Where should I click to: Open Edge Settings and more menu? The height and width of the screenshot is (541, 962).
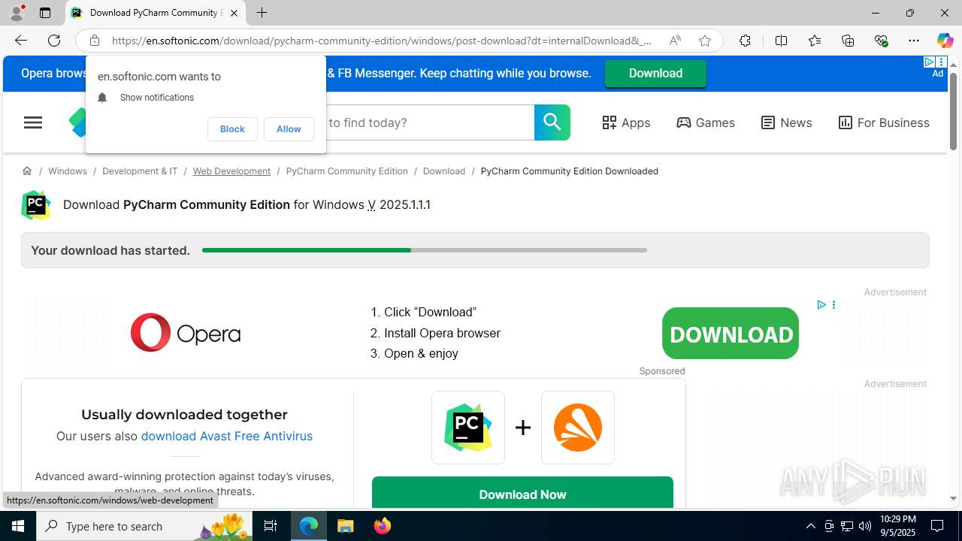pos(913,41)
